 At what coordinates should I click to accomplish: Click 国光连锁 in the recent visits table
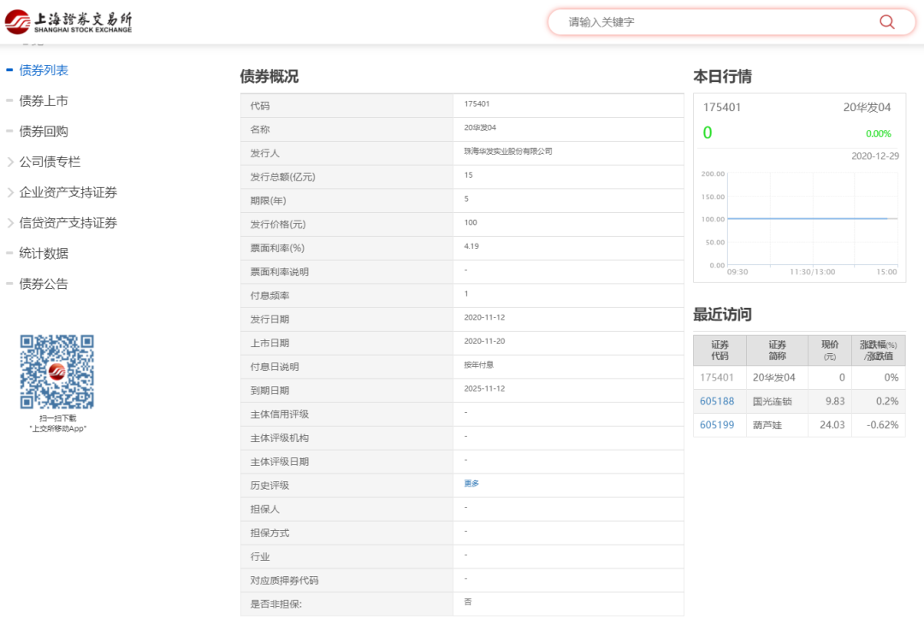(772, 401)
